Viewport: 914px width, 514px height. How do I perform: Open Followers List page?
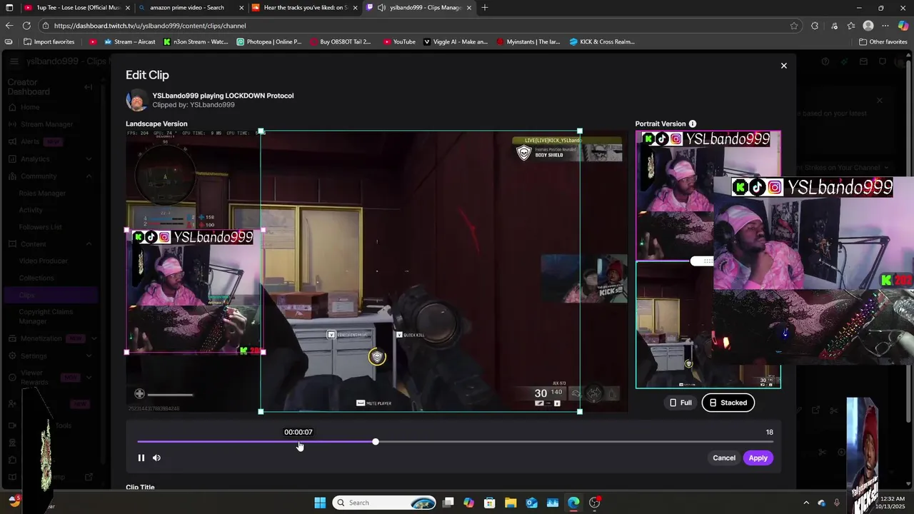pyautogui.click(x=40, y=227)
